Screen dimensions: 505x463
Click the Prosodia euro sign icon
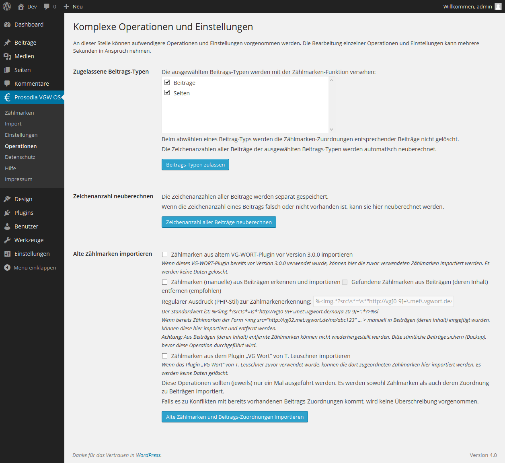(7, 97)
